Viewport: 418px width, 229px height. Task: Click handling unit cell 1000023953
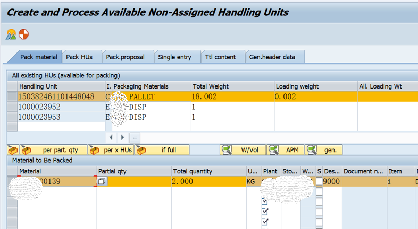[61, 117]
